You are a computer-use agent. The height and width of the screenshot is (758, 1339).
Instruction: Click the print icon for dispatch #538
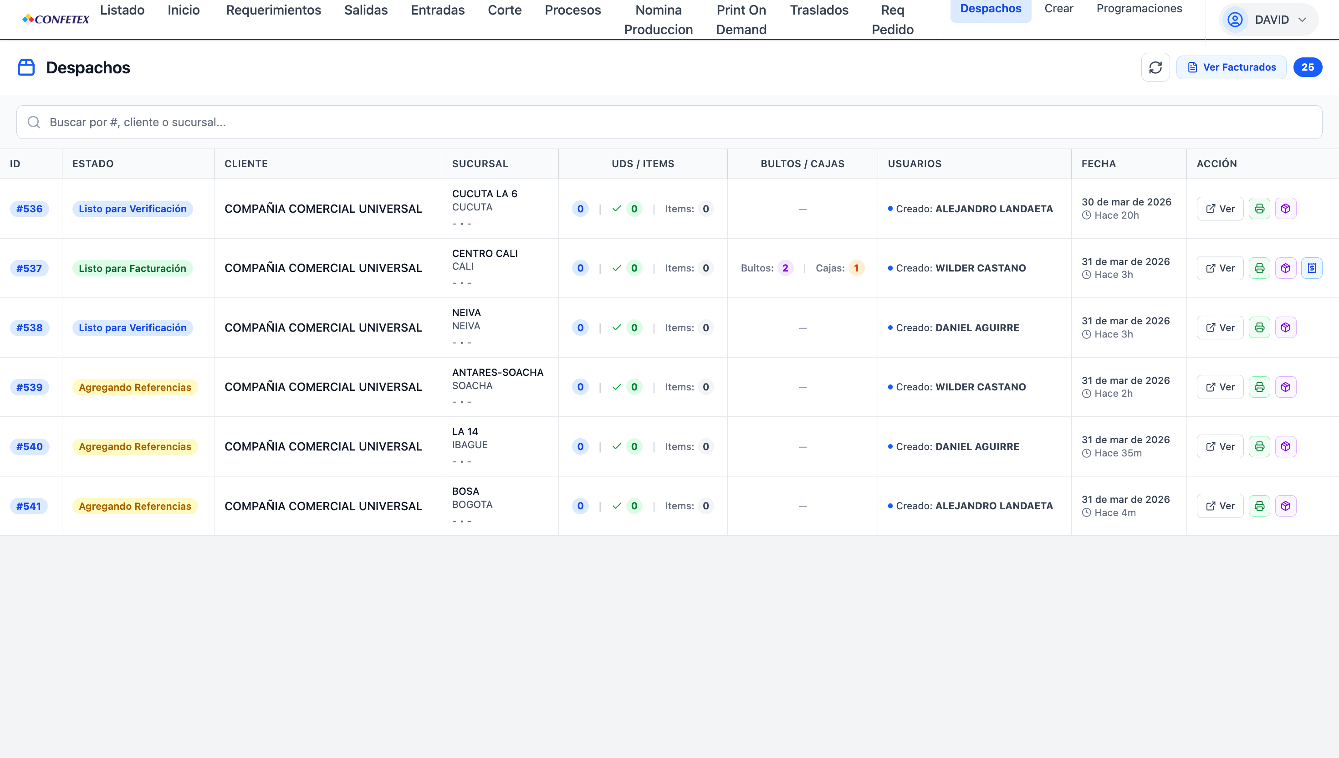coord(1259,328)
